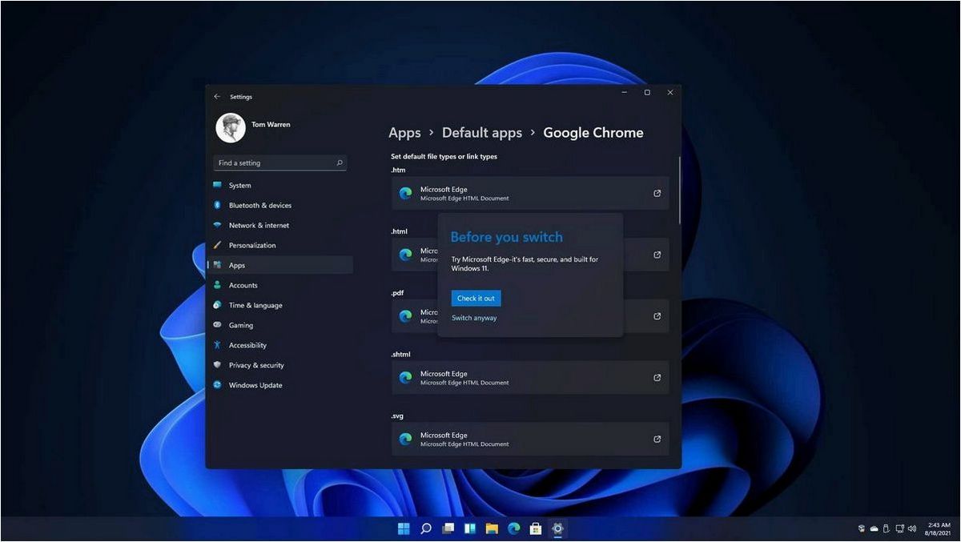Navigate to Default apps breadcrumb
961x542 pixels.
(x=482, y=133)
